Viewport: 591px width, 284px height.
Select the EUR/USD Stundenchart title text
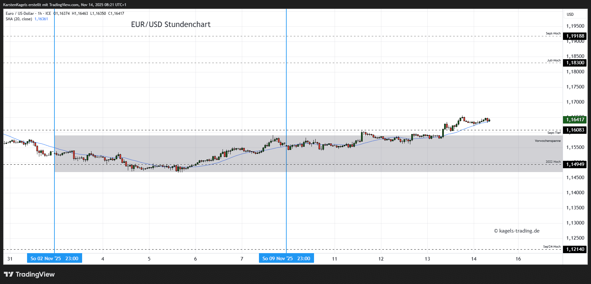pyautogui.click(x=171, y=24)
